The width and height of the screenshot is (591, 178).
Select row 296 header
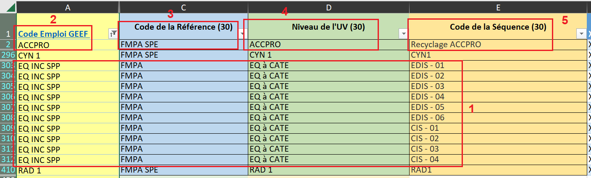(x=8, y=55)
